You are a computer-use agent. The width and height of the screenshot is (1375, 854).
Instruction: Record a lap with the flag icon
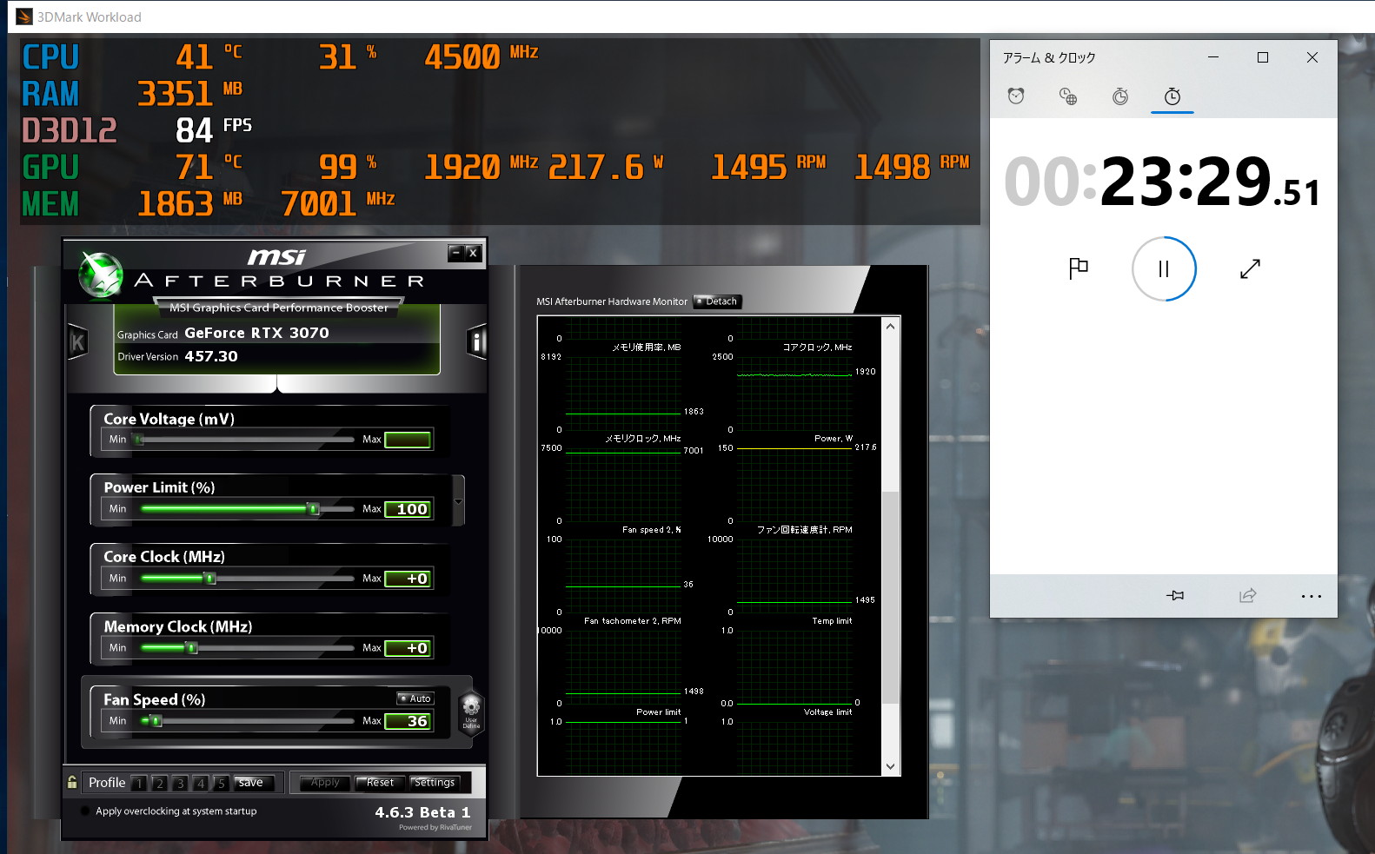click(x=1078, y=268)
